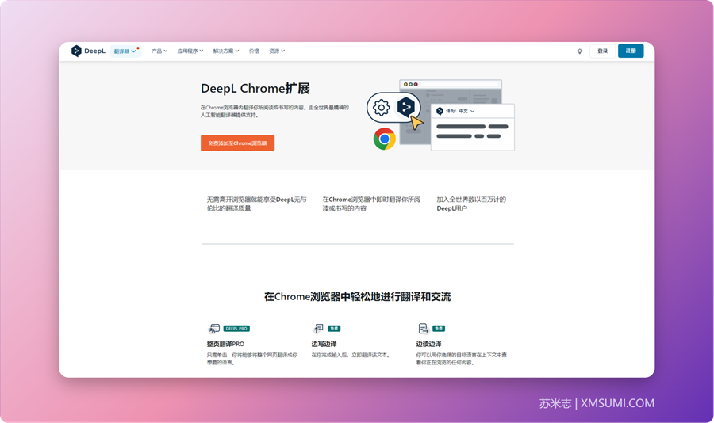Click the DeepL hexagon icon in the illustration
This screenshot has width=714, height=423.
click(x=406, y=106)
